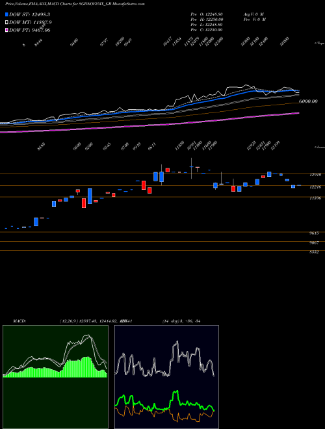Click the 8552 price level label
The image size is (325, 429).
314,252
